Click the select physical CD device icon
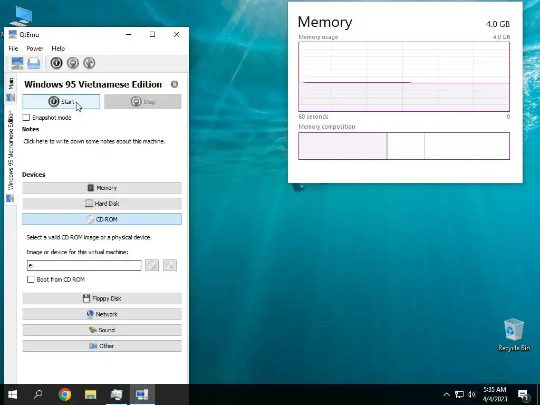 pos(152,265)
